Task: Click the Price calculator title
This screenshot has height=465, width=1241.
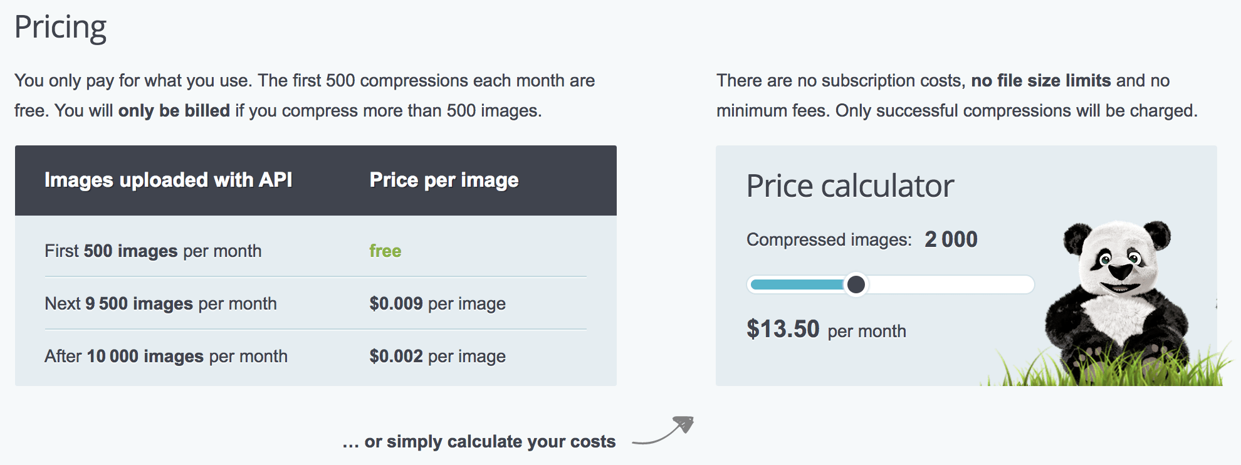Action: click(850, 186)
